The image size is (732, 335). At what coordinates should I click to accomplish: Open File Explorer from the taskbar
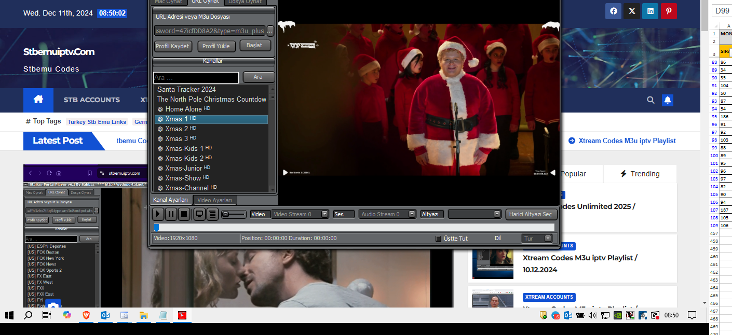pyautogui.click(x=144, y=315)
